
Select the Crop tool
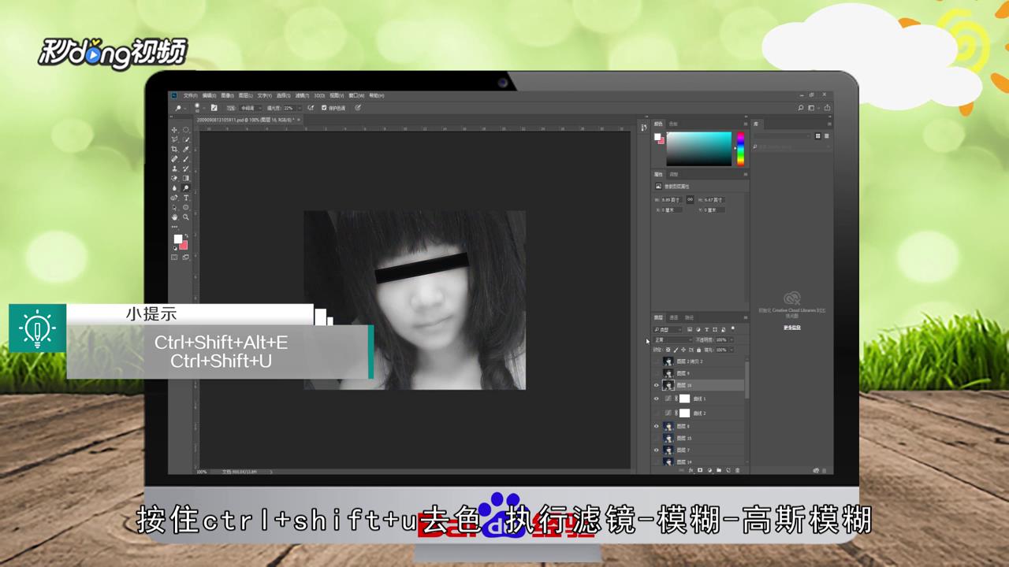tap(174, 149)
